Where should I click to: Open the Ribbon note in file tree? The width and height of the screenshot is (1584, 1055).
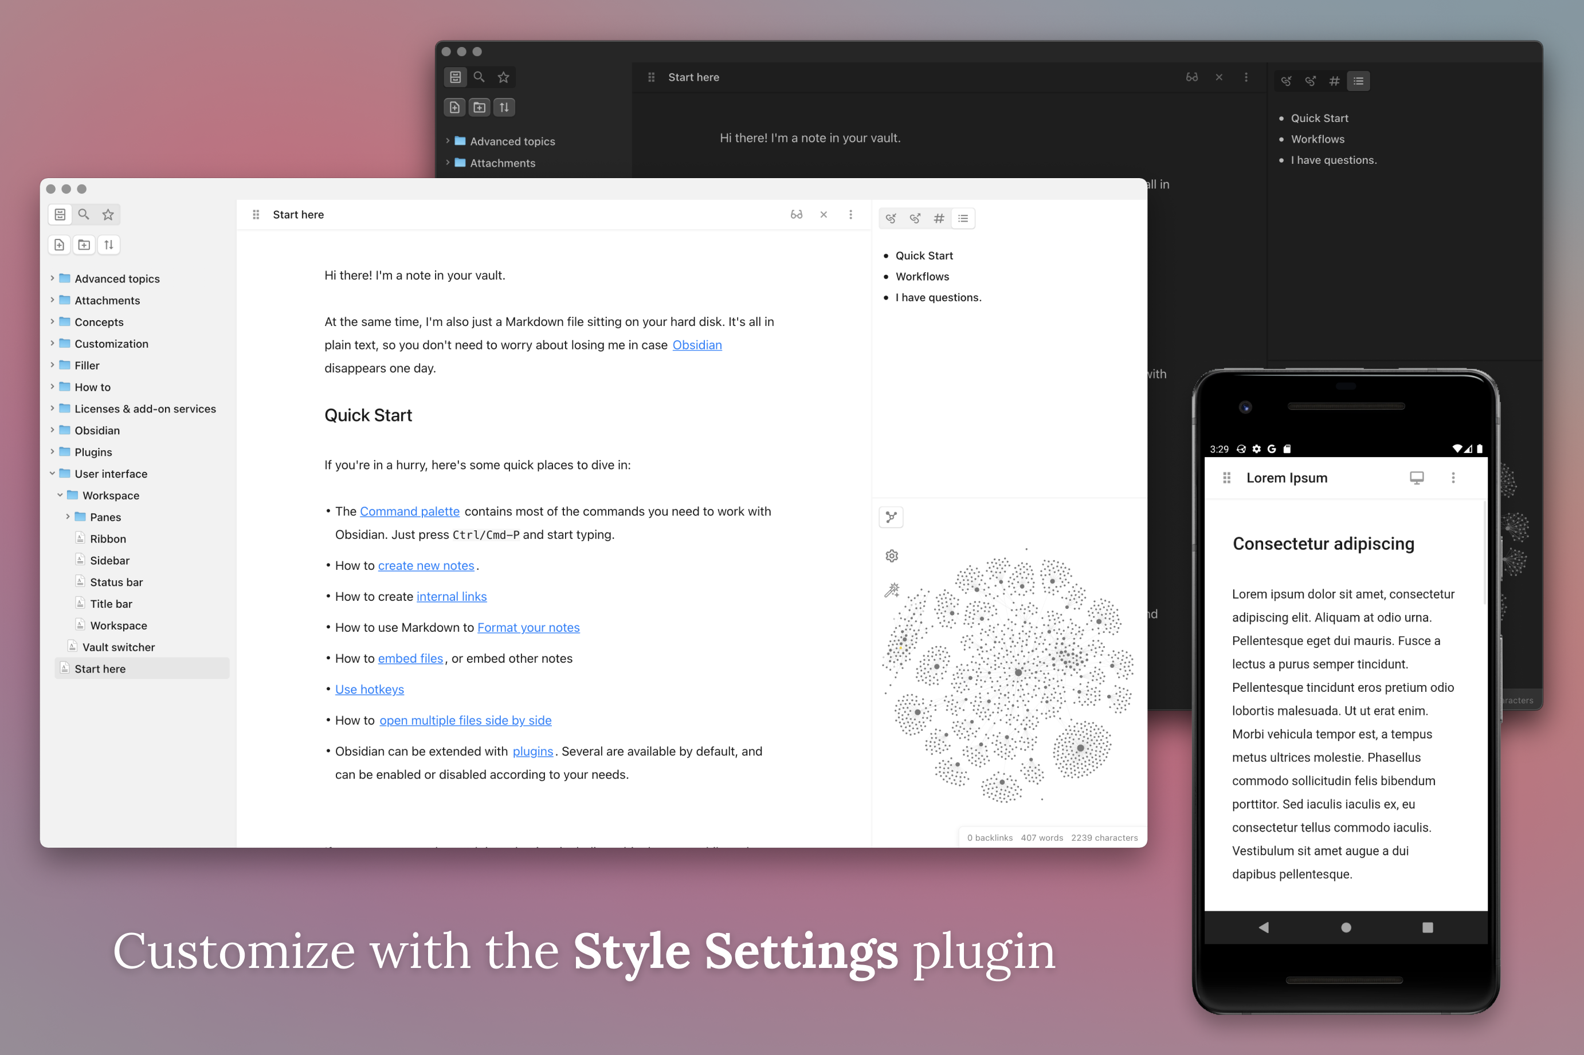pos(108,539)
